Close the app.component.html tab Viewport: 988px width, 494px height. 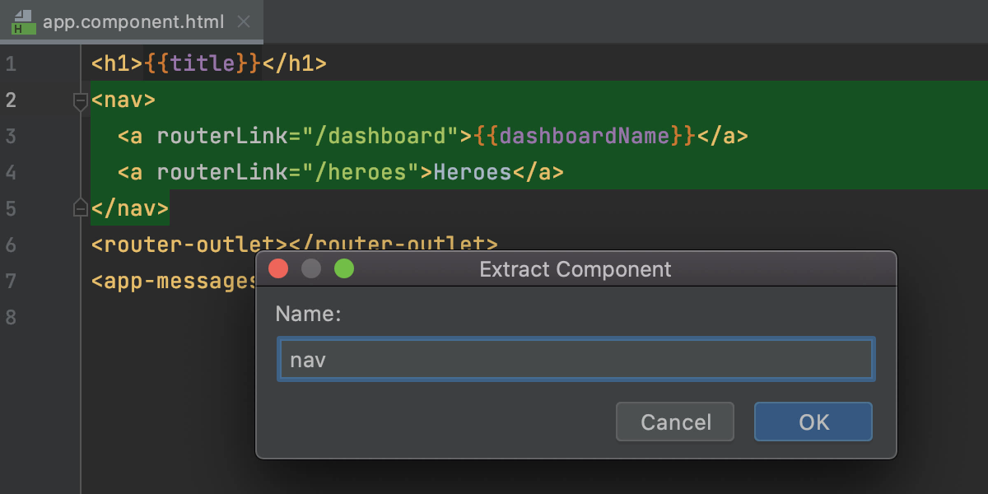click(x=244, y=22)
